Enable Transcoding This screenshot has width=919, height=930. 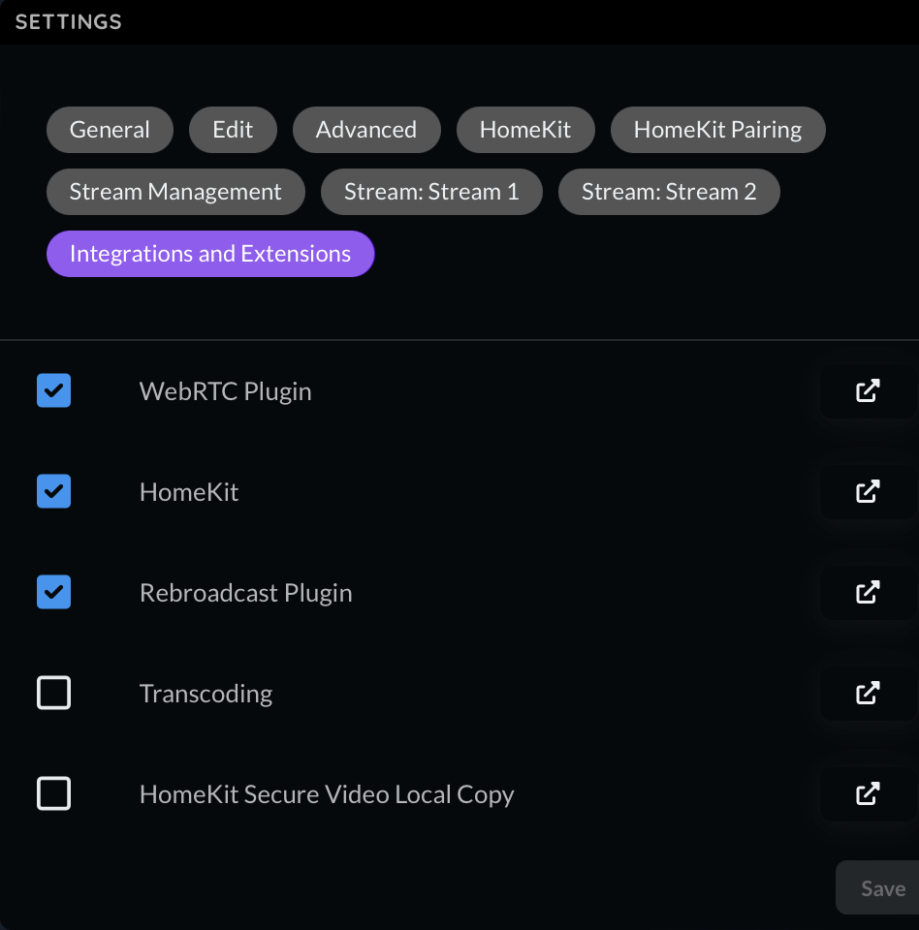click(x=53, y=693)
